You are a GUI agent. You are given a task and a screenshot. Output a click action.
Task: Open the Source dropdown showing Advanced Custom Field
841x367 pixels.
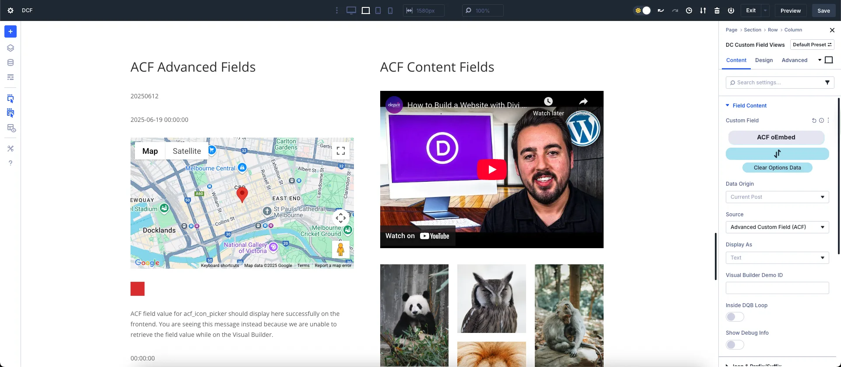(777, 227)
